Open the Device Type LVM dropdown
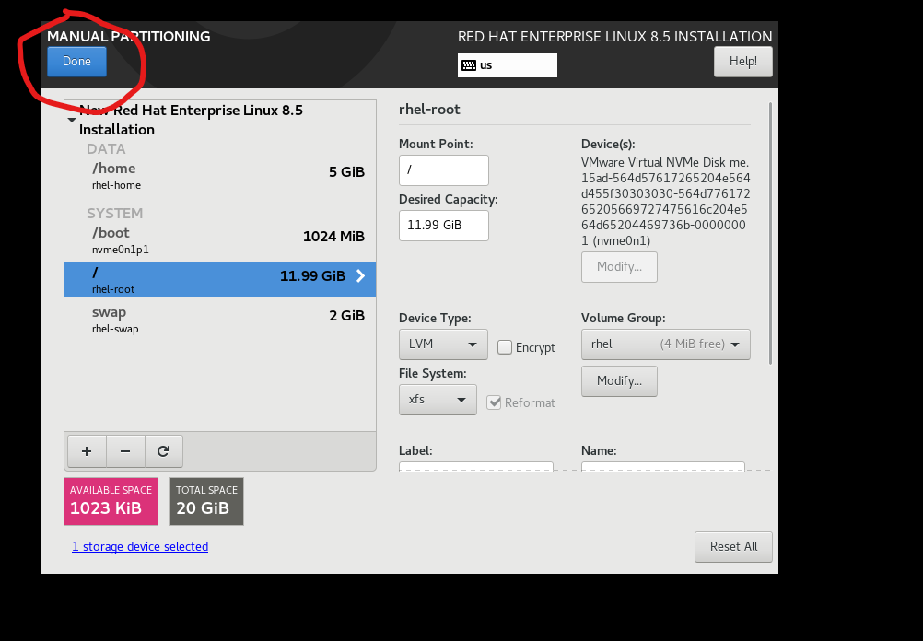The image size is (923, 641). [x=443, y=344]
